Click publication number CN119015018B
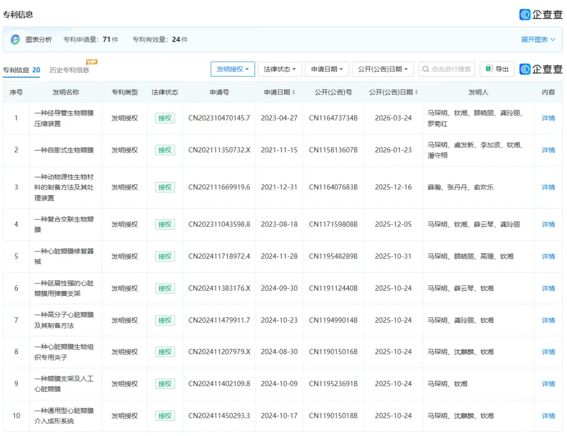Viewport: 567px width, 436px height. pyautogui.click(x=333, y=416)
